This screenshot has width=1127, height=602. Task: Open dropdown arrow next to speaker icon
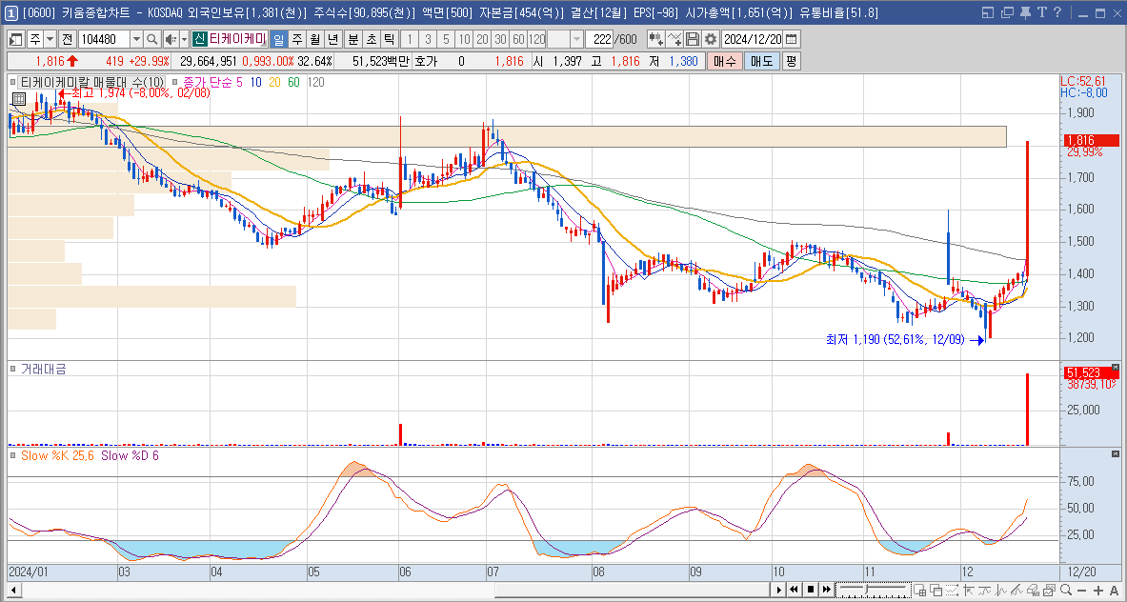(185, 39)
